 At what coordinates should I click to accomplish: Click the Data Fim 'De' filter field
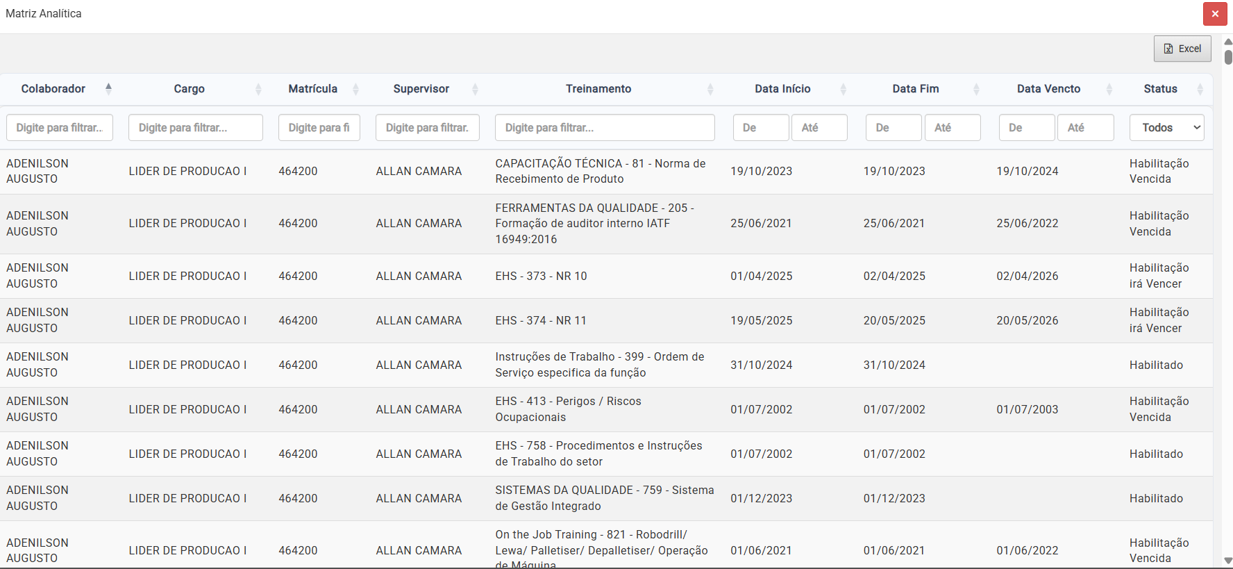[893, 128]
